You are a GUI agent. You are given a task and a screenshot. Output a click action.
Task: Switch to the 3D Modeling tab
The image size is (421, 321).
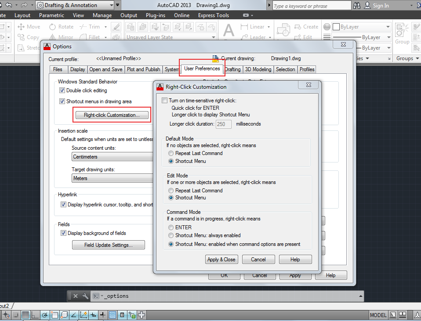[258, 69]
